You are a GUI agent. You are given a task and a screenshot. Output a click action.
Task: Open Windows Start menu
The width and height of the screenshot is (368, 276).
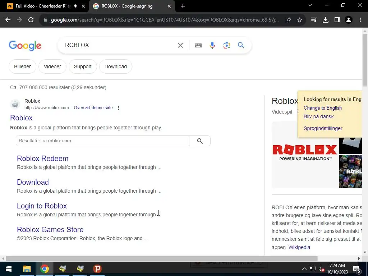(9, 269)
